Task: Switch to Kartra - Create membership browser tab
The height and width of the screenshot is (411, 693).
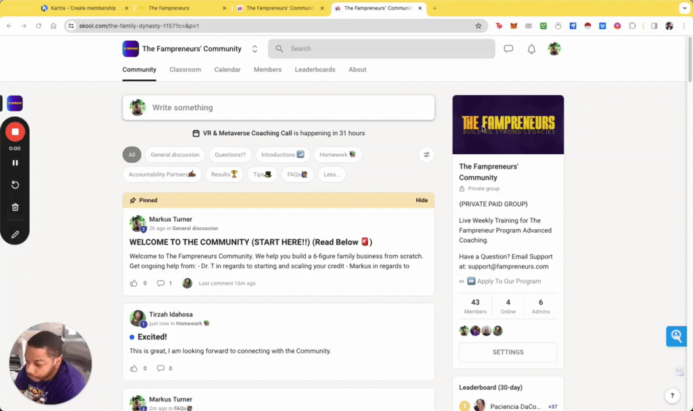Action: click(x=85, y=8)
